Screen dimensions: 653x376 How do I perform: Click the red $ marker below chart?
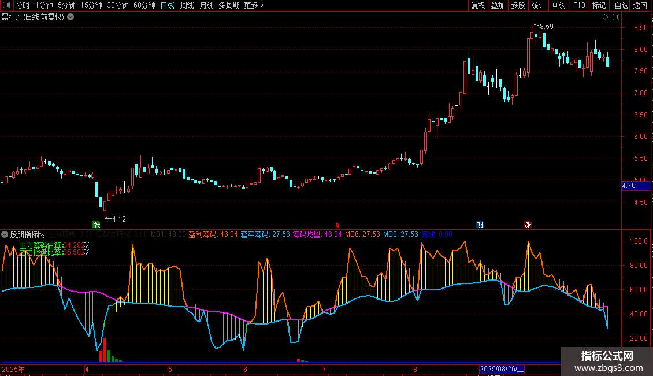click(x=337, y=224)
